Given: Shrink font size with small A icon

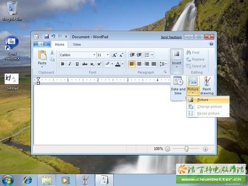Looking at the screenshot, I should (121, 55).
